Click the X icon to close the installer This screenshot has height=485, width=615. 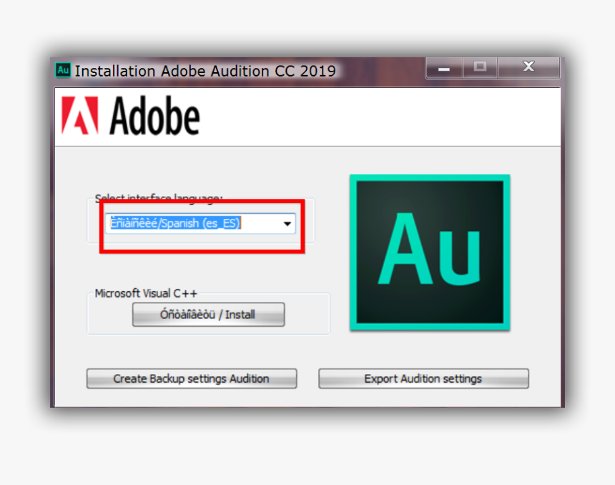528,66
